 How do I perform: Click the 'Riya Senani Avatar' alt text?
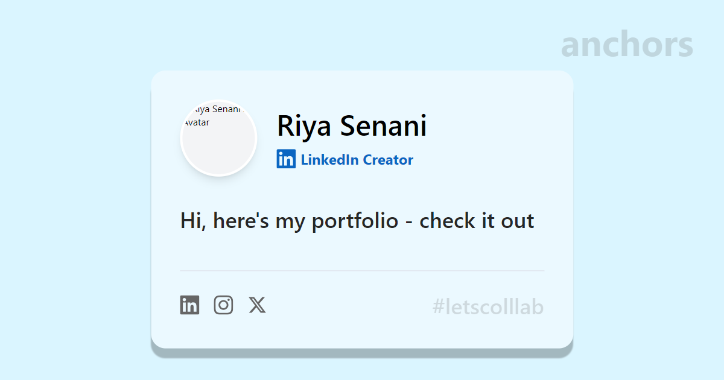click(212, 116)
